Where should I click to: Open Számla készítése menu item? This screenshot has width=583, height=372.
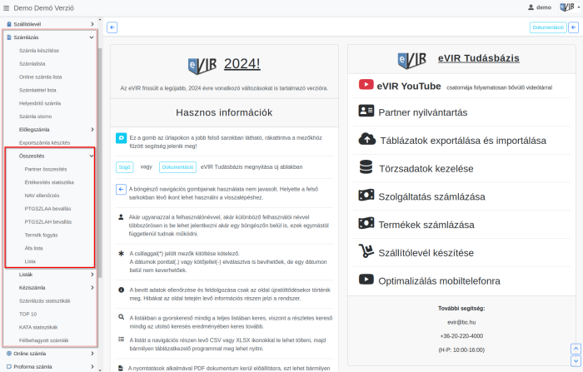[39, 51]
